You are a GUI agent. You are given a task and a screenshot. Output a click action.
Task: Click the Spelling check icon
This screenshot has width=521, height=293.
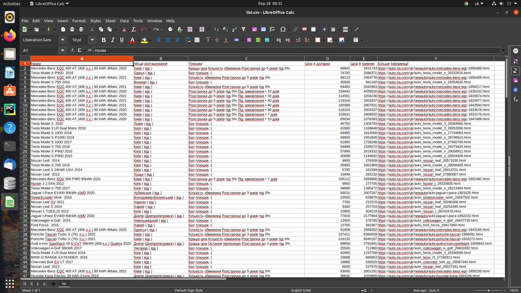pyautogui.click(x=180, y=30)
